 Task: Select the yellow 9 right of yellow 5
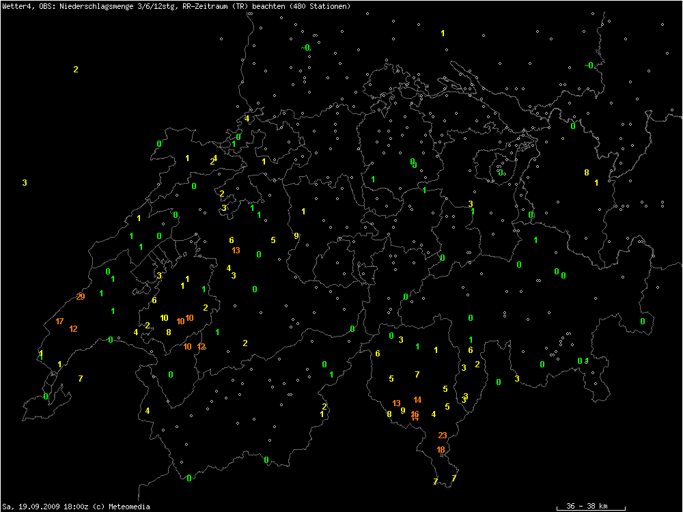[296, 236]
